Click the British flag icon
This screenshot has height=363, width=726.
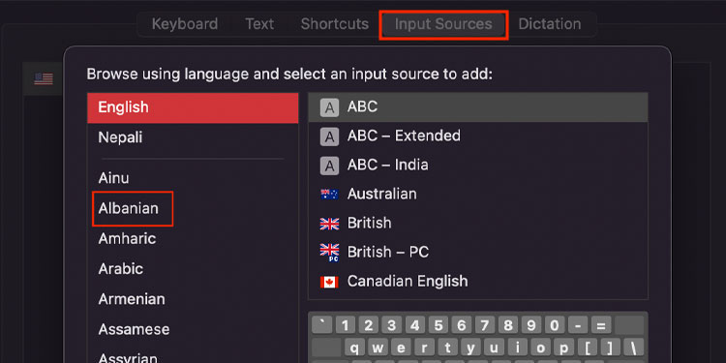[x=329, y=225]
